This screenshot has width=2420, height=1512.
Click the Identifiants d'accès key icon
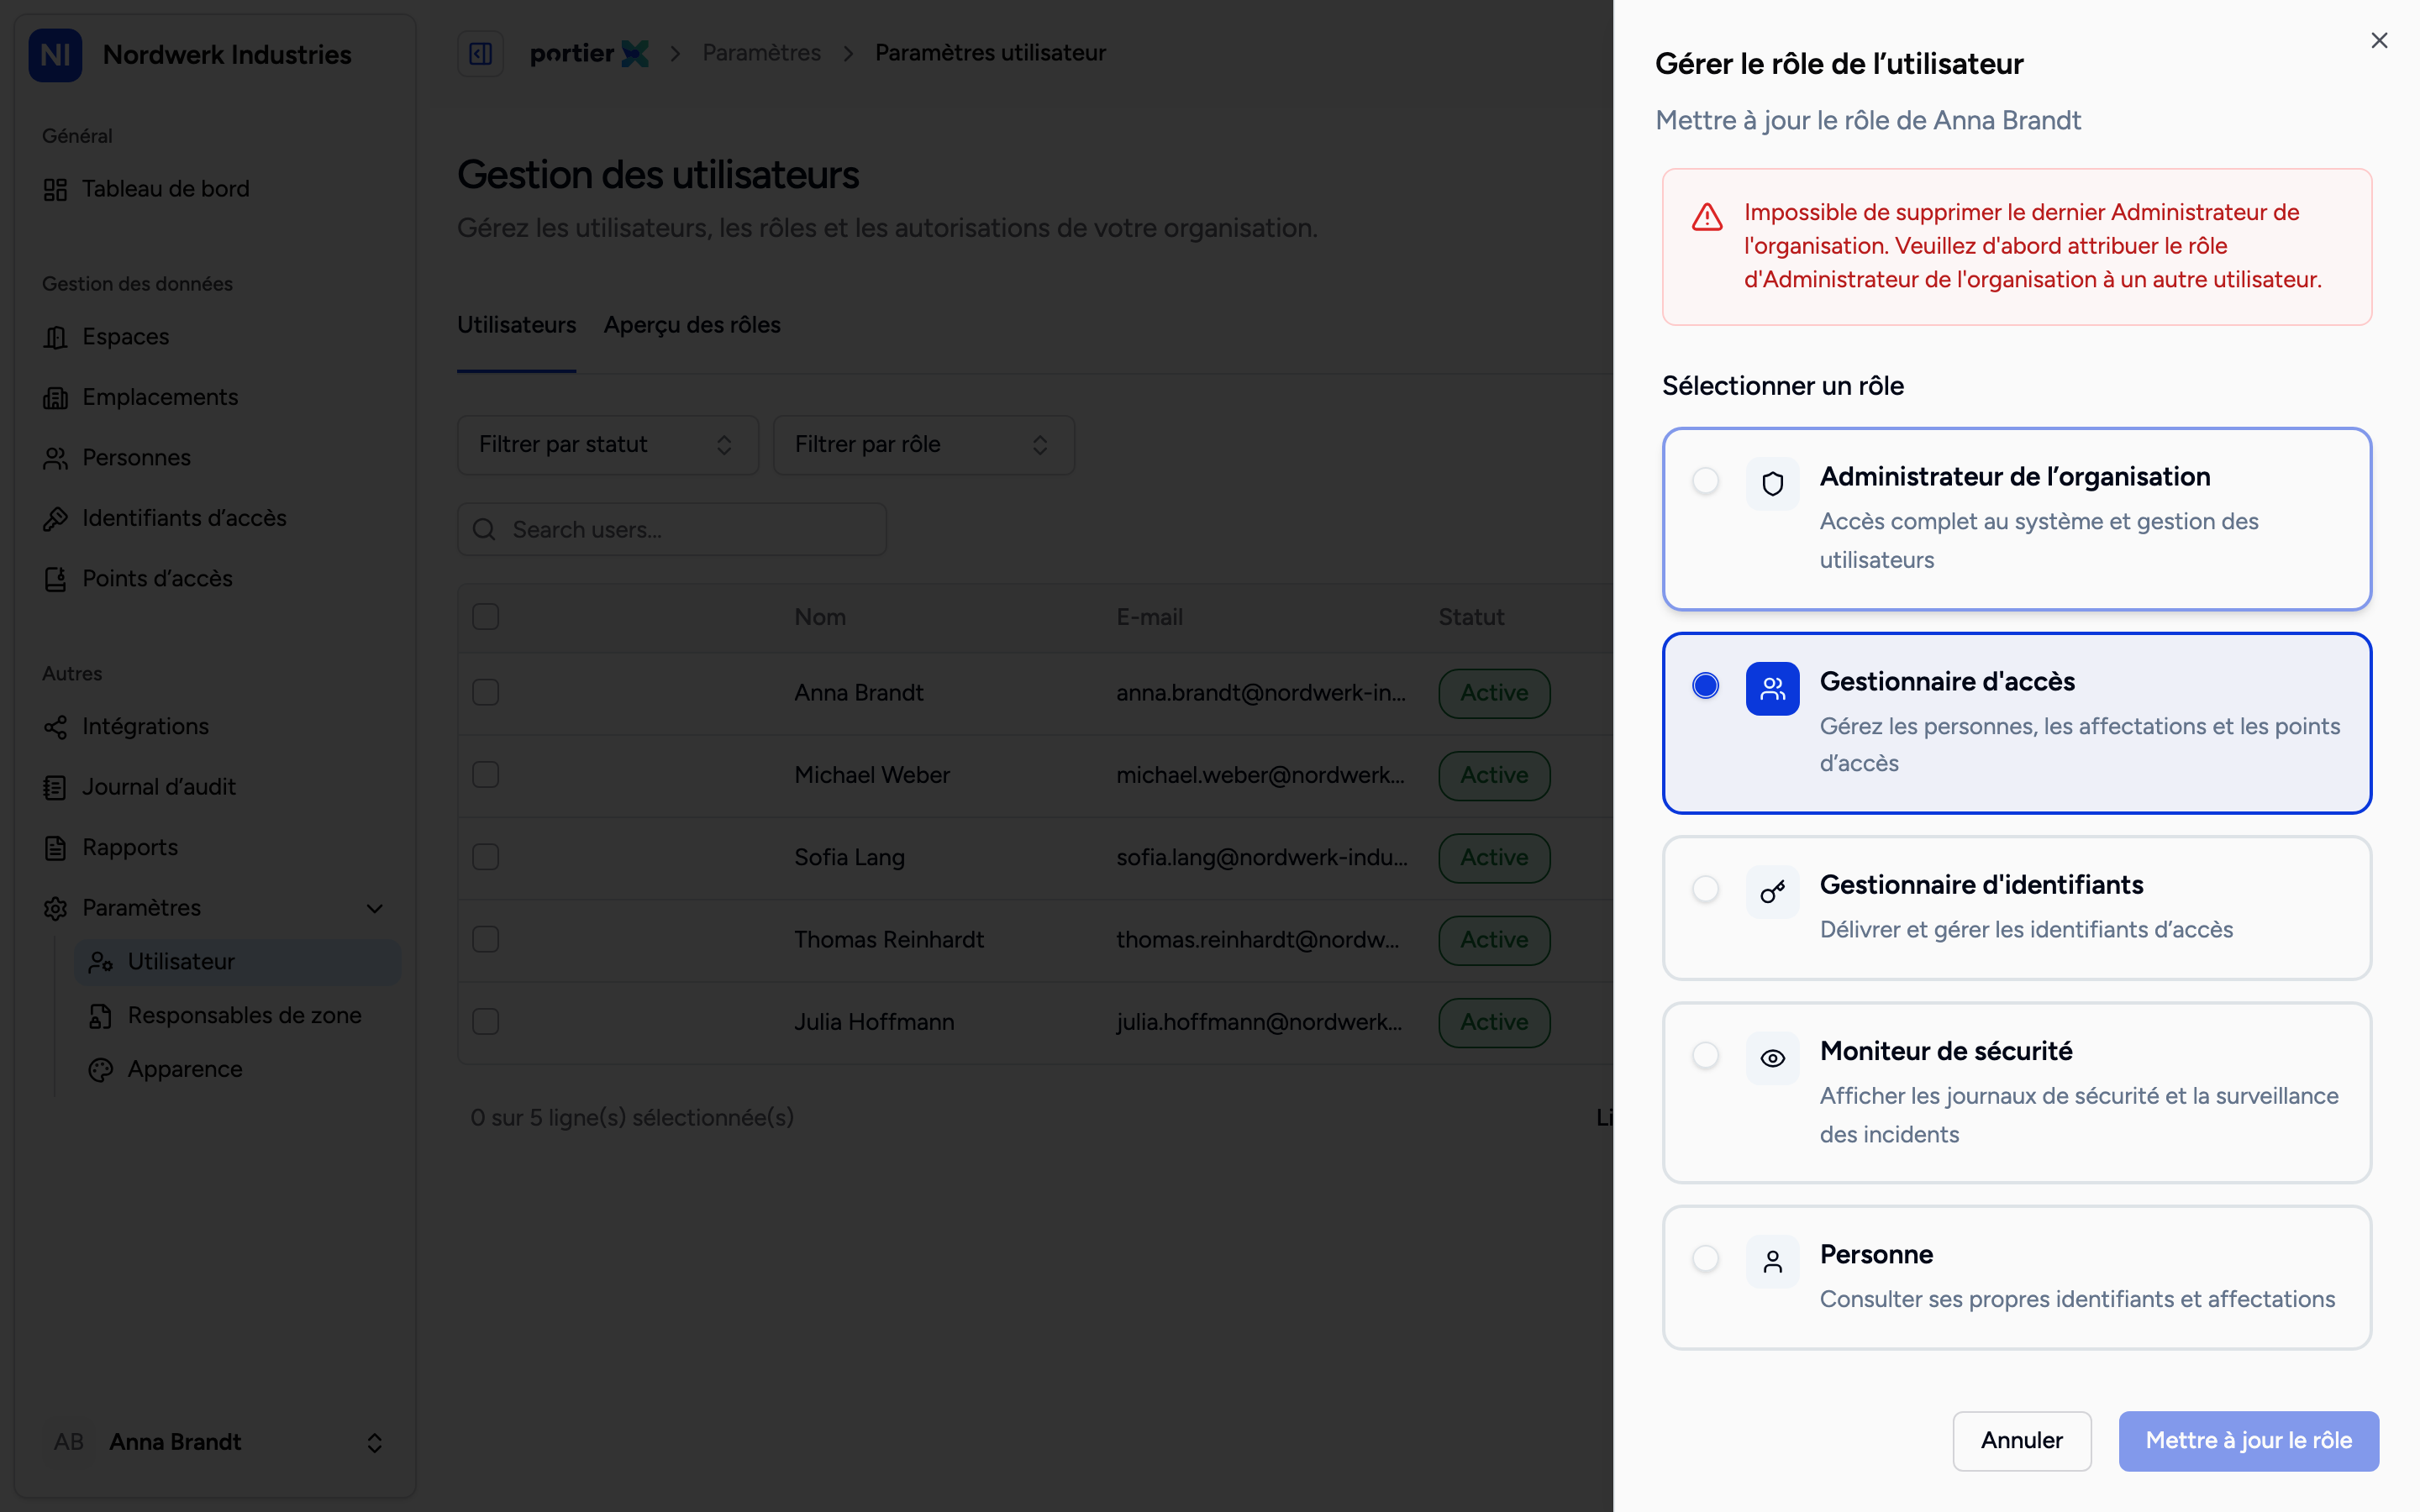(x=55, y=518)
